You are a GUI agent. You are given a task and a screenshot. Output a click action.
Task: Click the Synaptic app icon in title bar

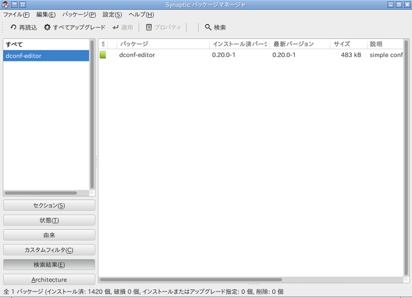pyautogui.click(x=5, y=5)
